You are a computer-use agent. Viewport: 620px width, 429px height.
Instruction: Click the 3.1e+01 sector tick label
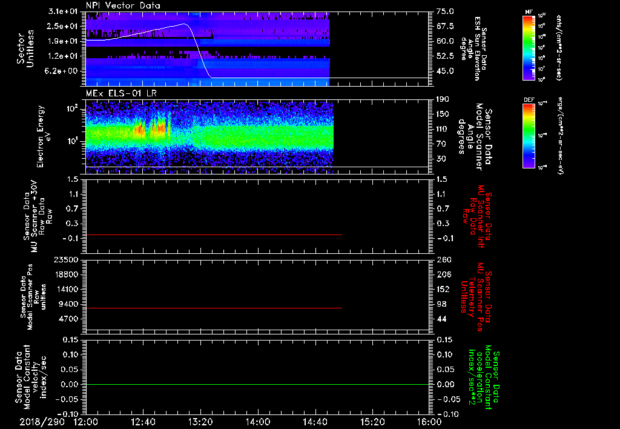(62, 12)
